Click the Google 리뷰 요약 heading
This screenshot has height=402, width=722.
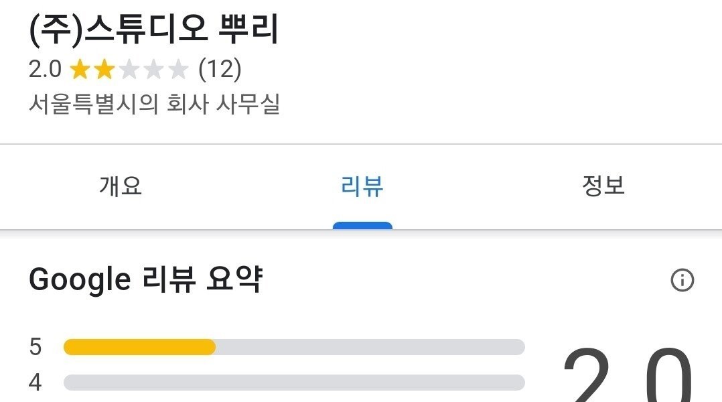point(145,280)
